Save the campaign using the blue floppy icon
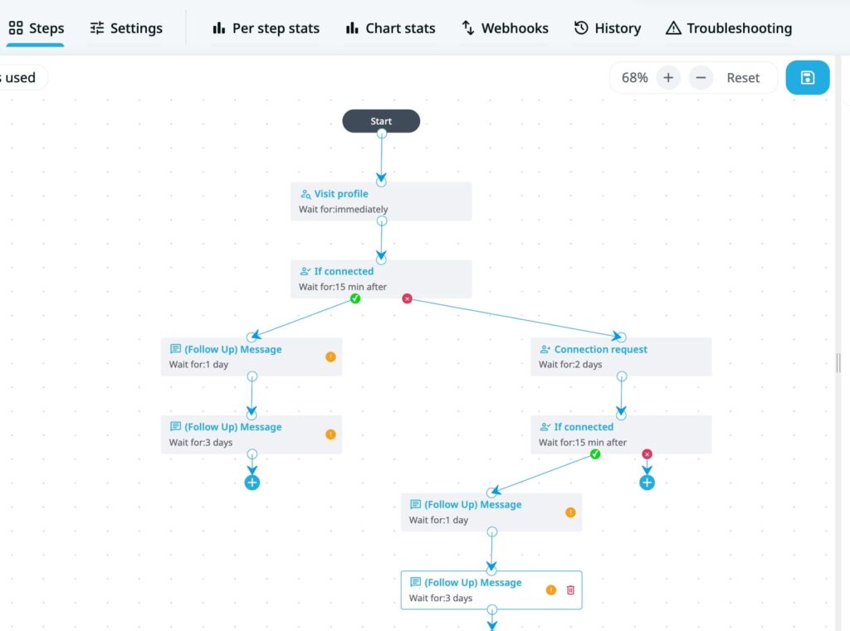The width and height of the screenshot is (850, 631). click(x=808, y=77)
